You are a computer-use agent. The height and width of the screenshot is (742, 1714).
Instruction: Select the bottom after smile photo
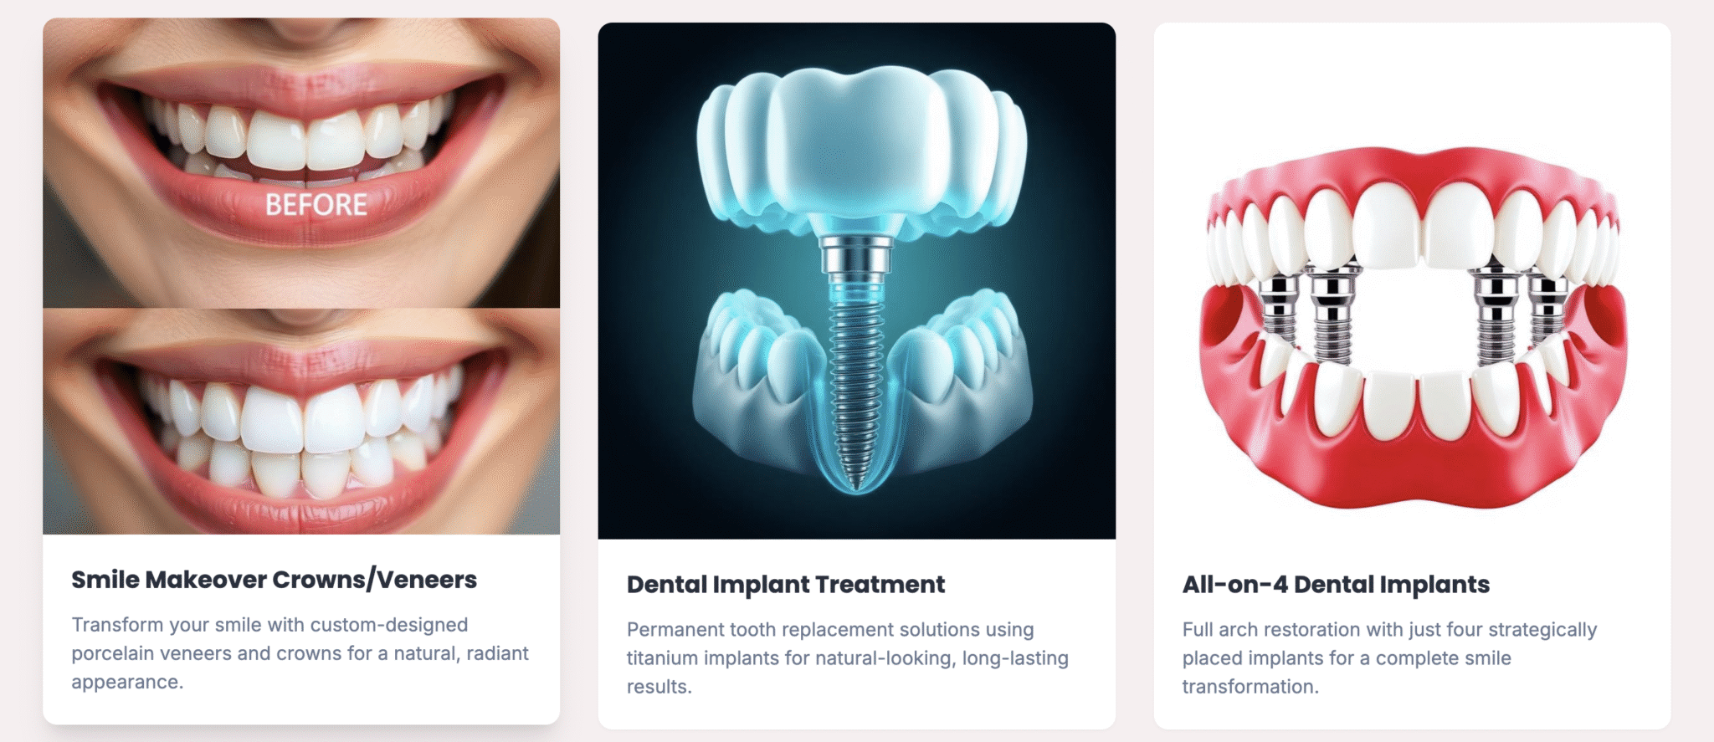[301, 422]
